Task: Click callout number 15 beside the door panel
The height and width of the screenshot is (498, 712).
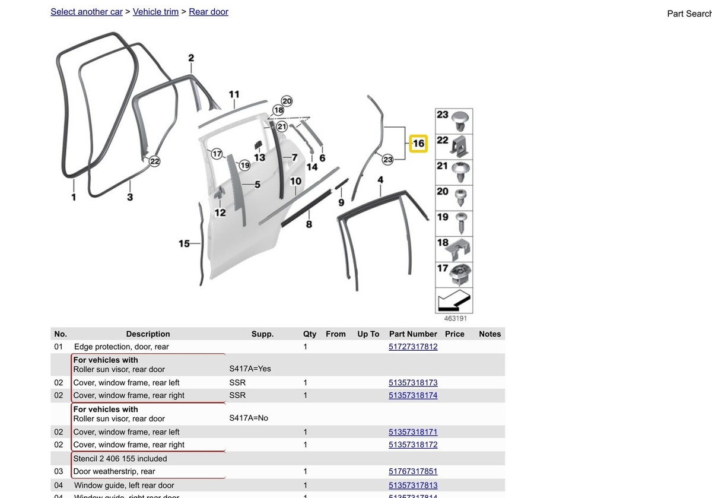Action: pyautogui.click(x=185, y=243)
